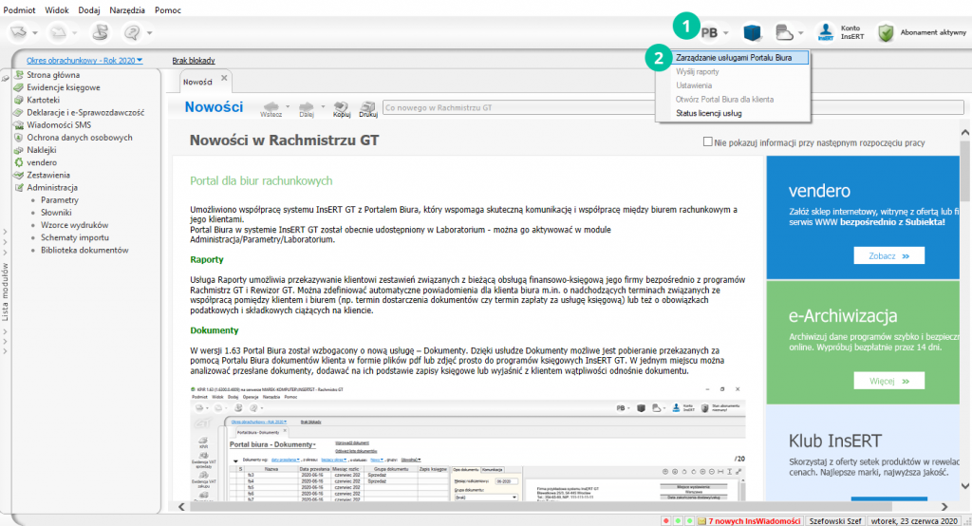Click the vendero Zobacz button
This screenshot has height=526, width=972.
pyautogui.click(x=888, y=255)
